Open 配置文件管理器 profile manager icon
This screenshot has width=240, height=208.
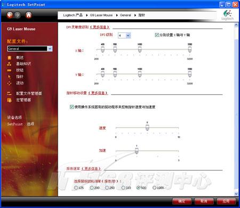point(9,94)
